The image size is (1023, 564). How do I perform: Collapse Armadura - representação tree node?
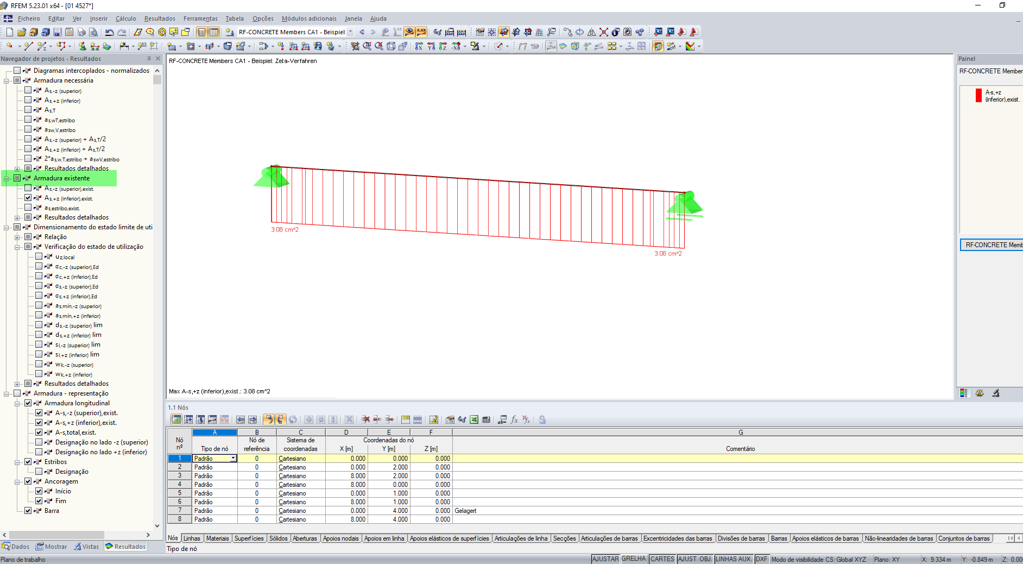point(7,393)
